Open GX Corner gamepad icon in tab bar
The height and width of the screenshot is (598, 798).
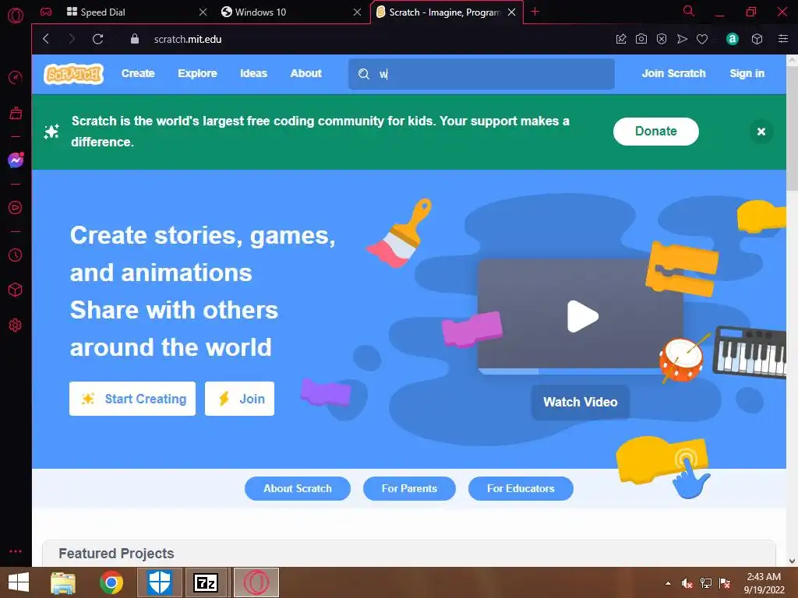click(46, 12)
